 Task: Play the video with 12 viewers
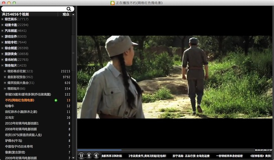[x=36, y=106]
